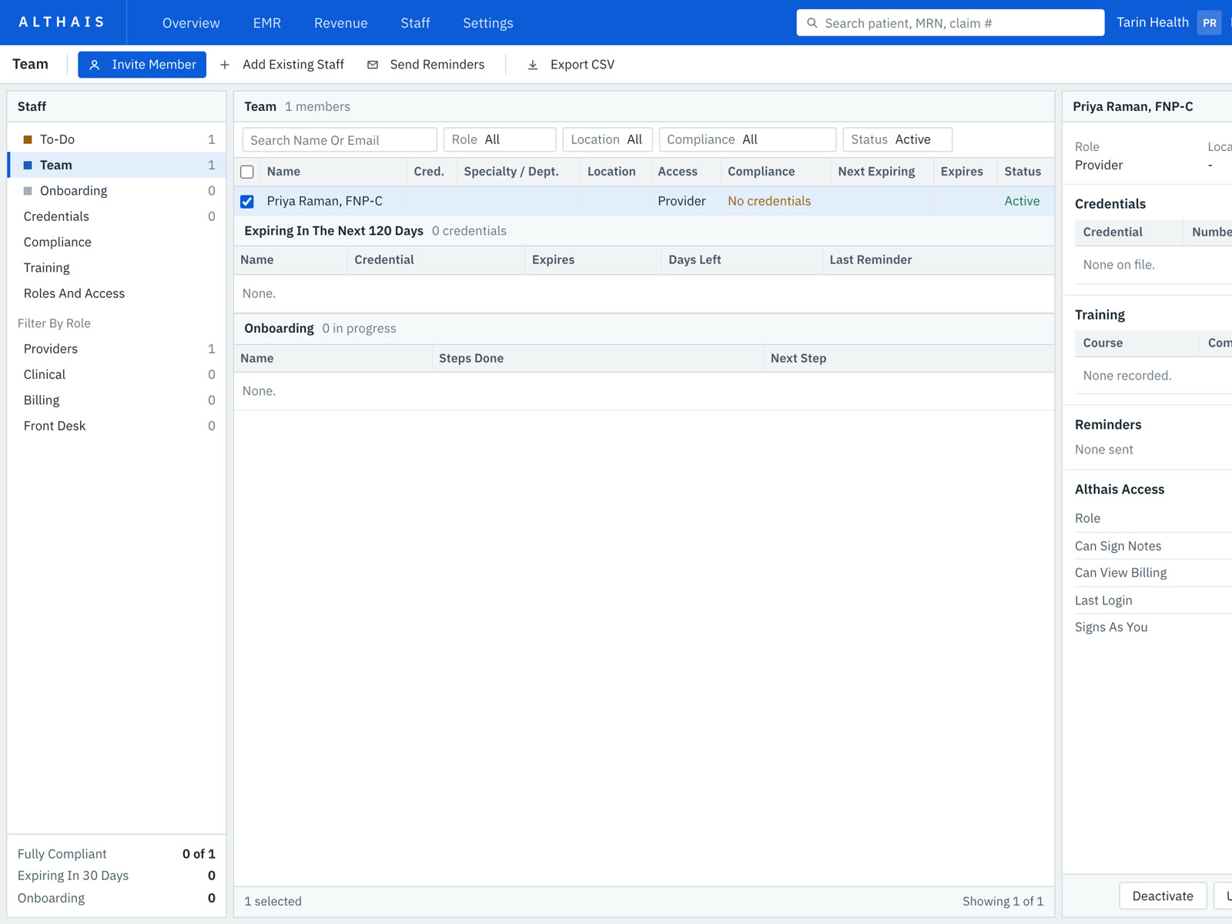The image size is (1232, 924).
Task: Uncheck the Priya Raman row checkbox
Action: [247, 202]
